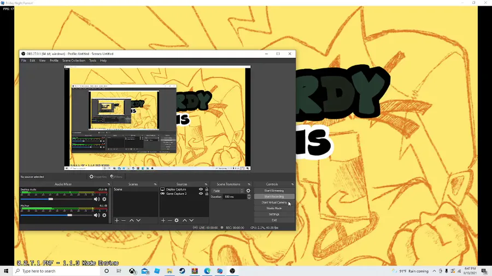Viewport: 492px width, 276px height.
Task: Add a new source with plus
Action: (163, 220)
